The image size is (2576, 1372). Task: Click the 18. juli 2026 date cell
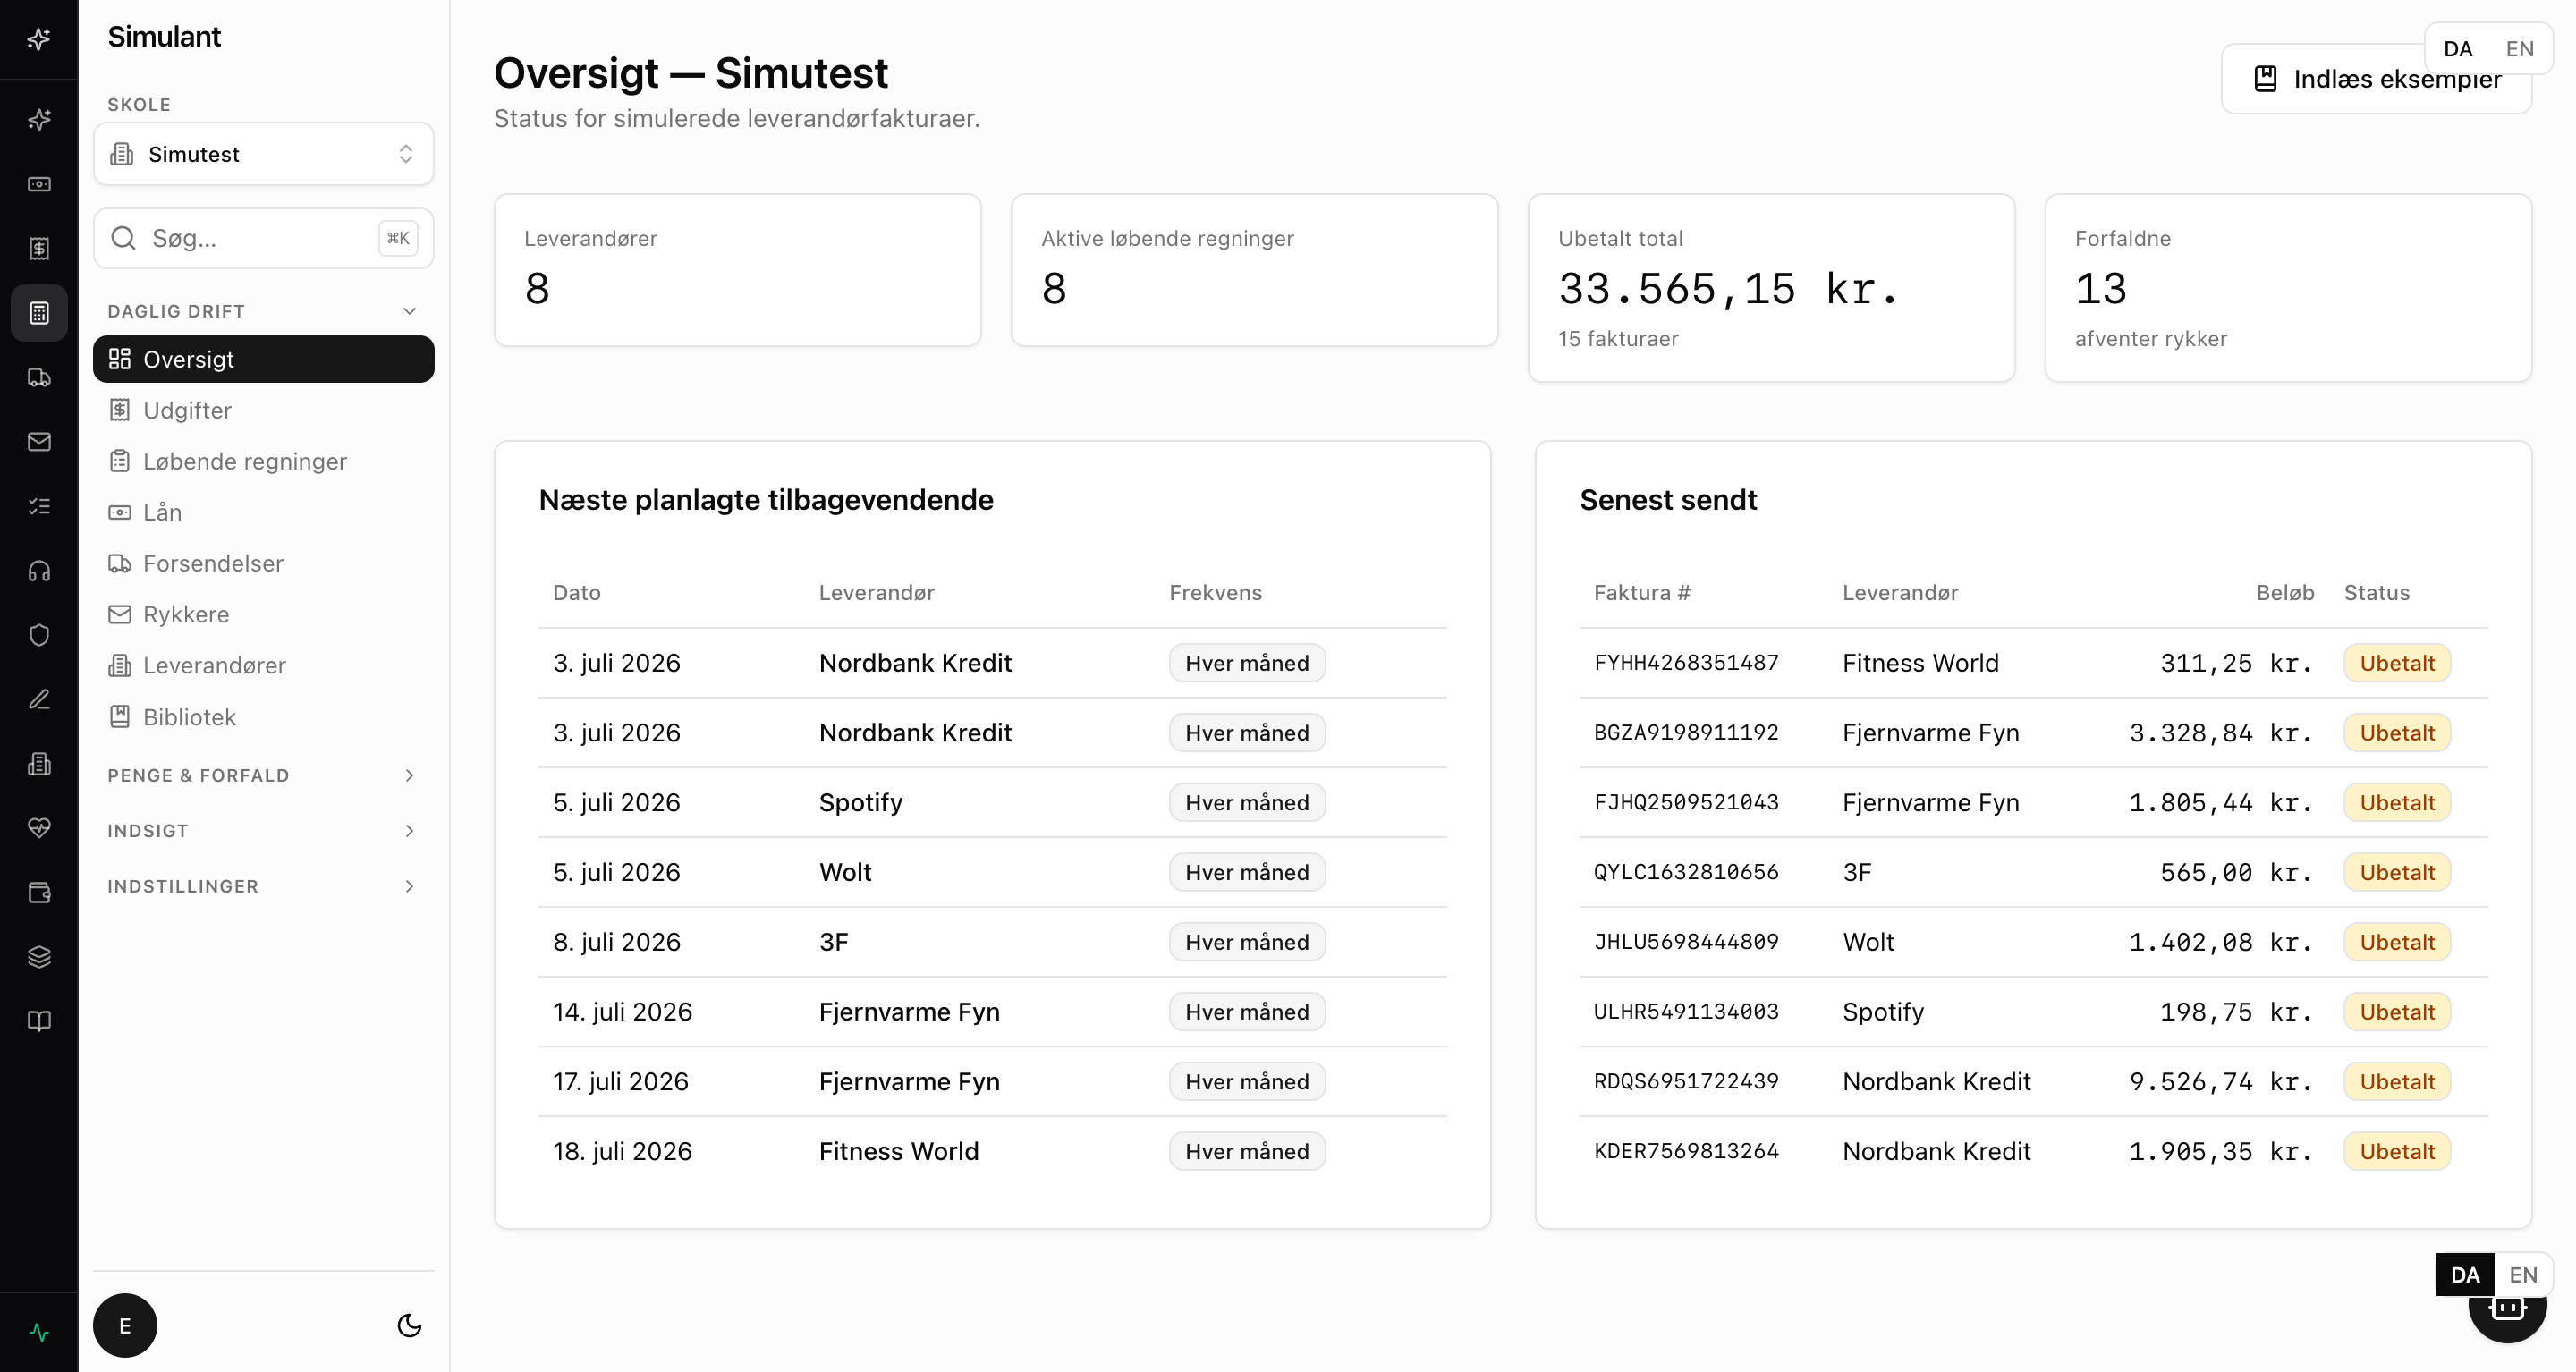tap(622, 1151)
